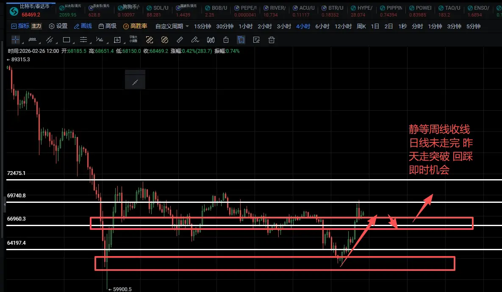The image size is (502, 292).
Task: Select the circled ruler measuring tool
Action: click(164, 40)
